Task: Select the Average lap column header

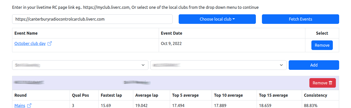Action: [x=147, y=95]
